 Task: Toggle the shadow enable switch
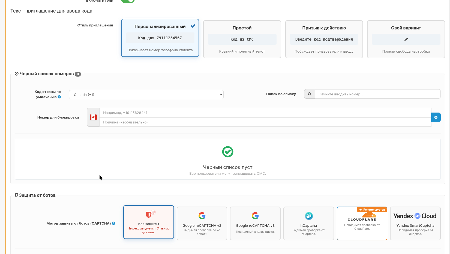[x=128, y=1]
